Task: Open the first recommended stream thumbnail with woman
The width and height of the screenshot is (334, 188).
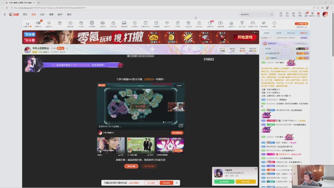Action: tap(111, 145)
